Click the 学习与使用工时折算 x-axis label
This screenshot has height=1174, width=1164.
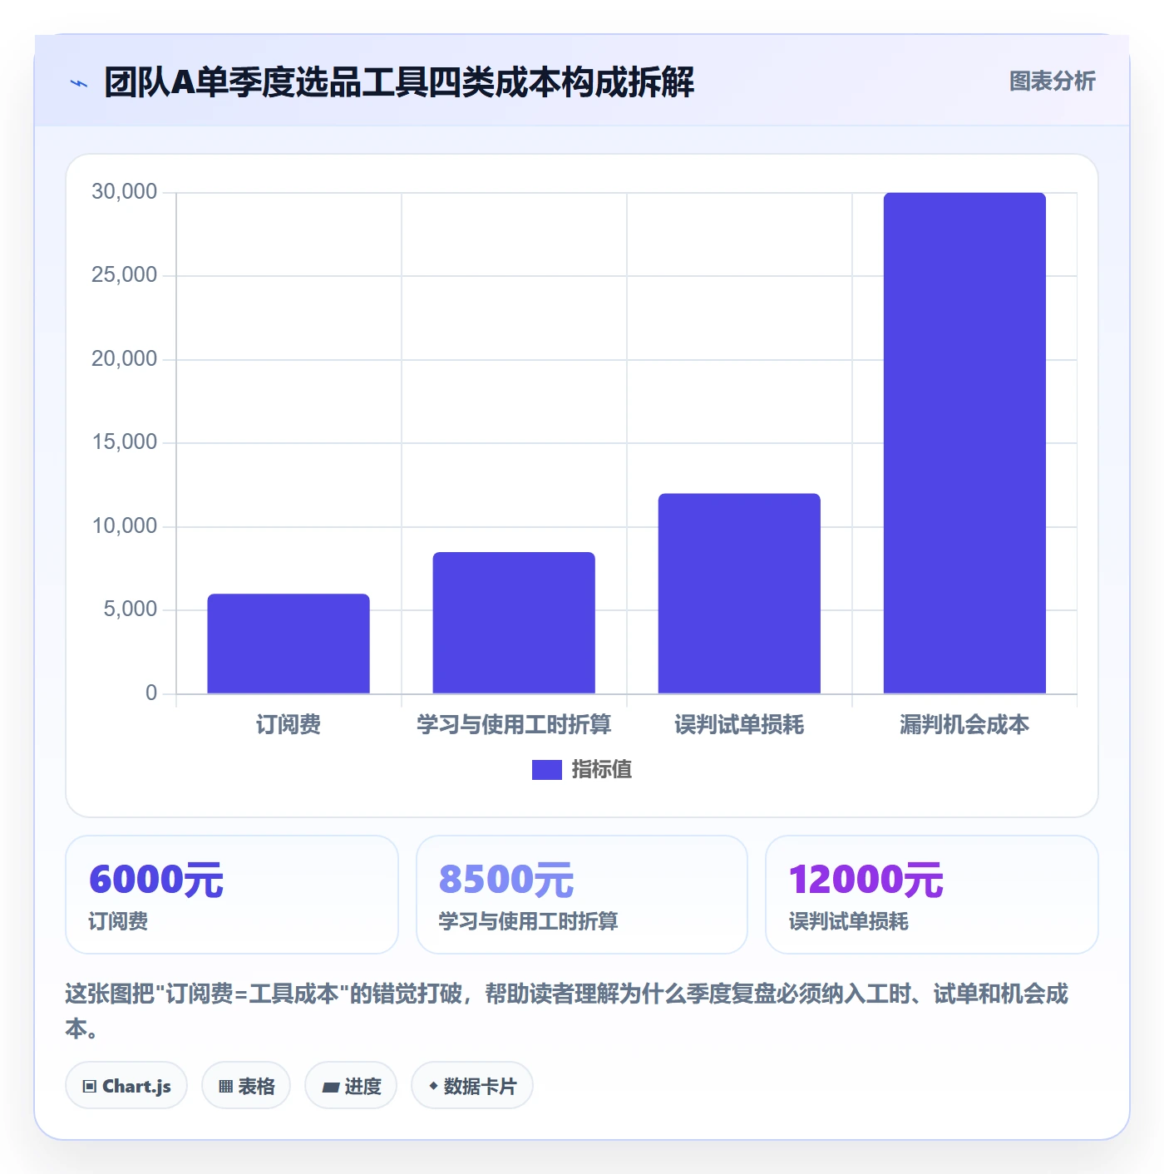[514, 725]
